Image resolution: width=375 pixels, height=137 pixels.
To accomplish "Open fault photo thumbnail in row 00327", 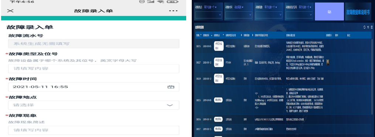I will (x=328, y=62).
